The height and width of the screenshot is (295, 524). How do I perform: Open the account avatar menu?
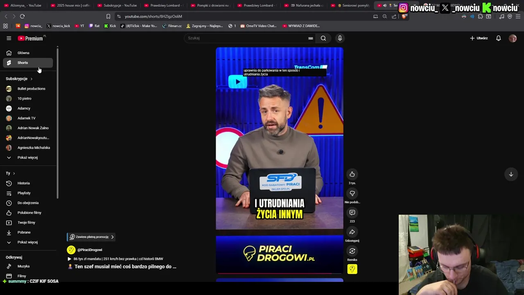point(513,38)
